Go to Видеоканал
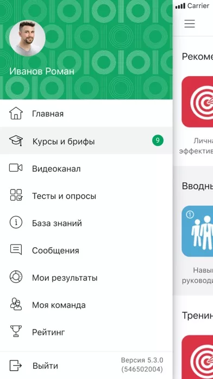The height and width of the screenshot is (379, 213). click(x=86, y=168)
